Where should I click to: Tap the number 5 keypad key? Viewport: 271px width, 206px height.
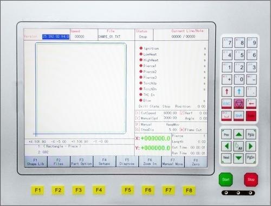240,55
